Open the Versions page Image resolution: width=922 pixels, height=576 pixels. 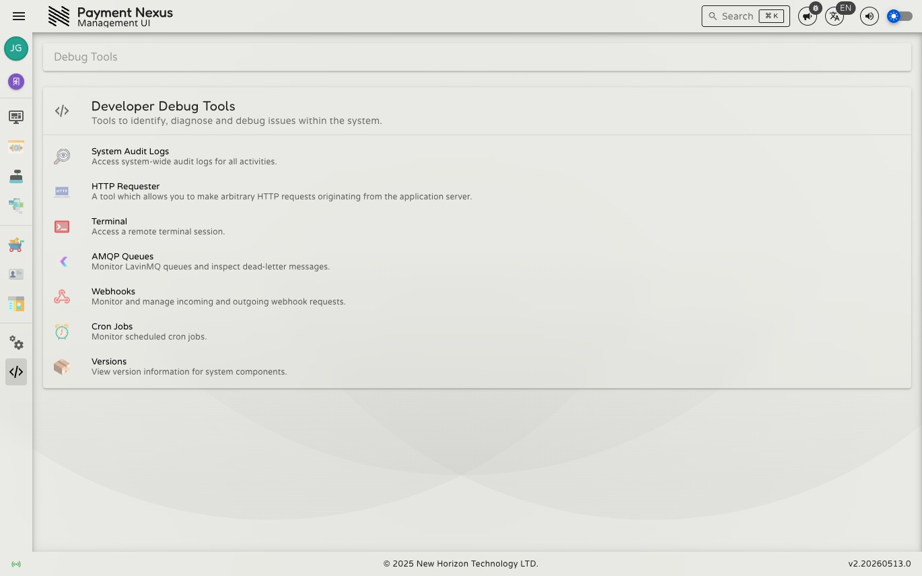click(x=477, y=366)
